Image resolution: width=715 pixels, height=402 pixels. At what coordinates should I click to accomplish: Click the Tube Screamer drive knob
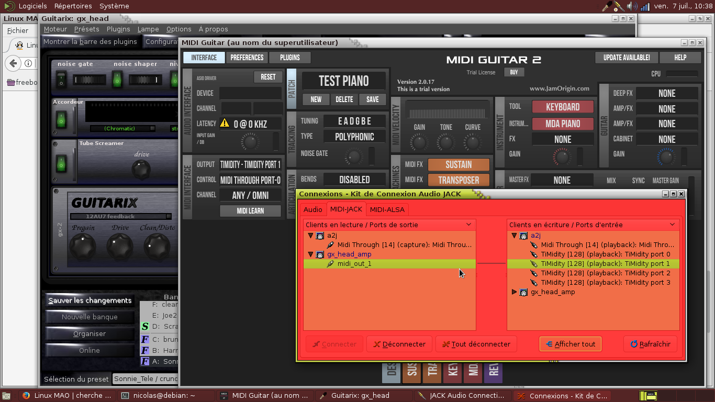pos(140,169)
